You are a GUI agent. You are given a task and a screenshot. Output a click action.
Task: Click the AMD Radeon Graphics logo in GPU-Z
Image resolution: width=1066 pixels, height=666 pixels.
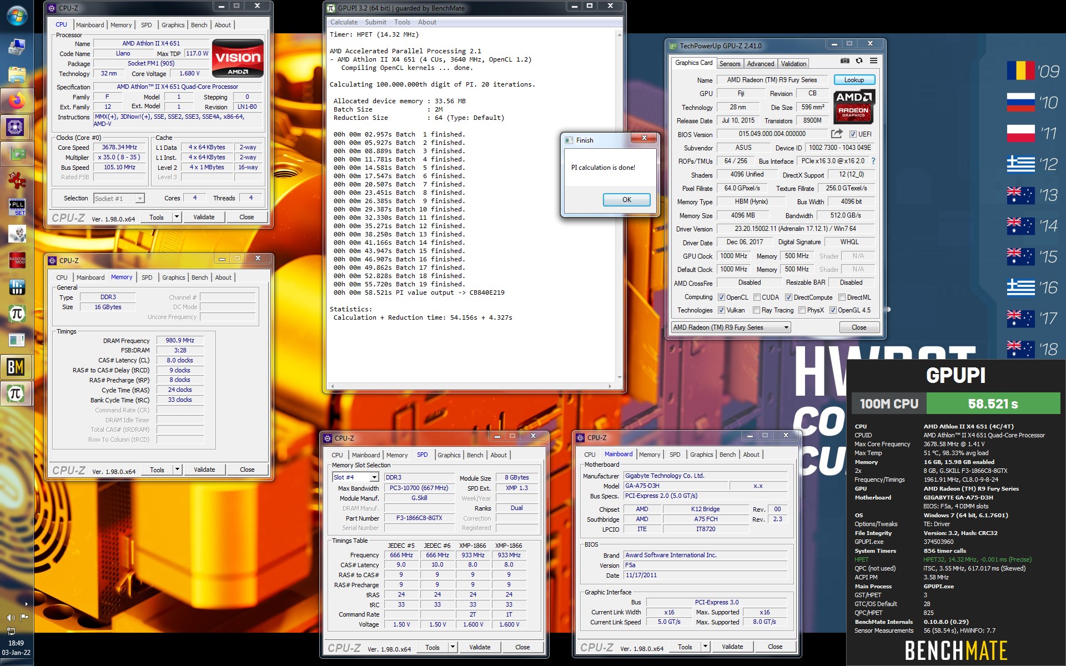click(853, 106)
